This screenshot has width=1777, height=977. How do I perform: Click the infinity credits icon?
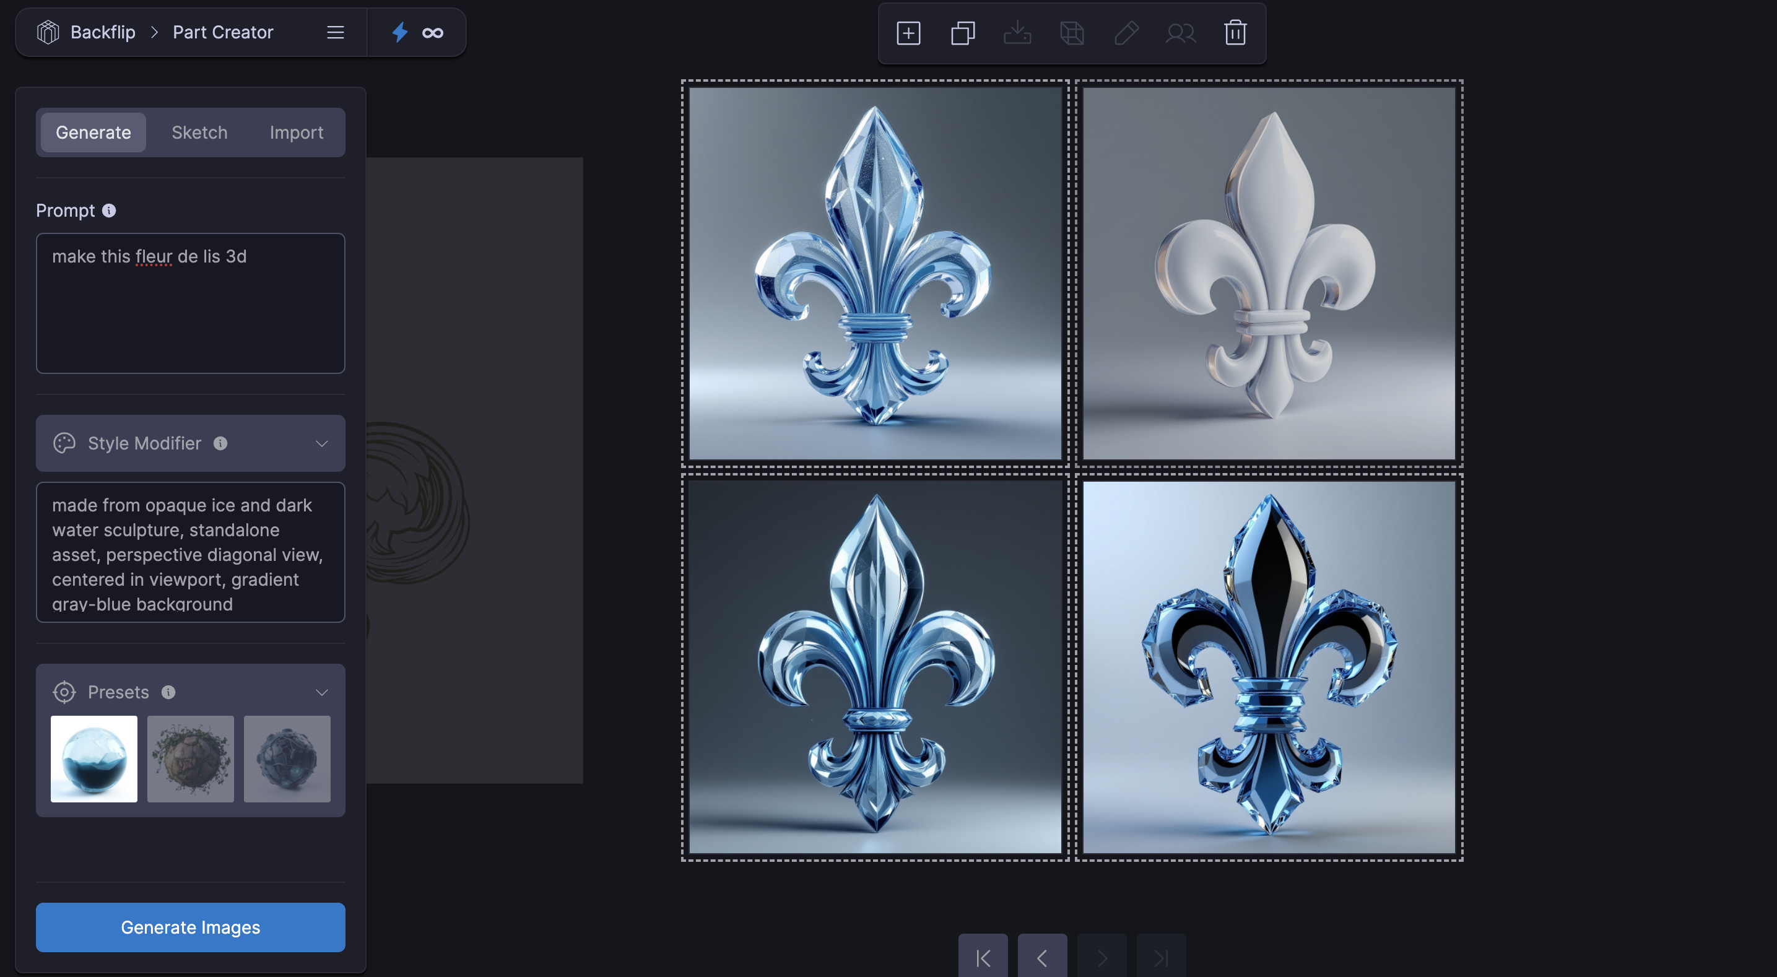pos(433,32)
